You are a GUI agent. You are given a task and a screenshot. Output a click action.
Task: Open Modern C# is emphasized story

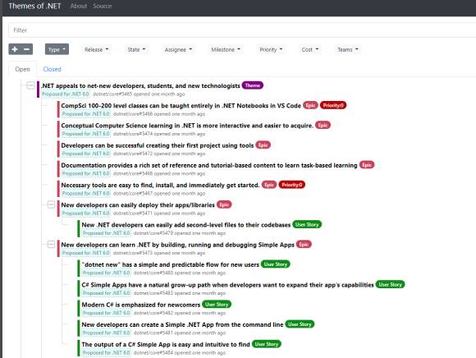click(x=141, y=305)
